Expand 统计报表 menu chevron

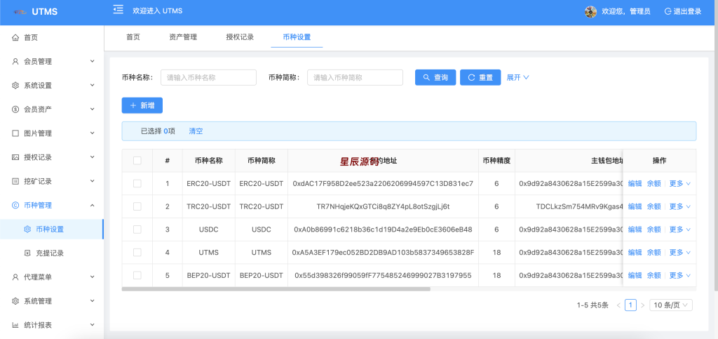pyautogui.click(x=92, y=325)
